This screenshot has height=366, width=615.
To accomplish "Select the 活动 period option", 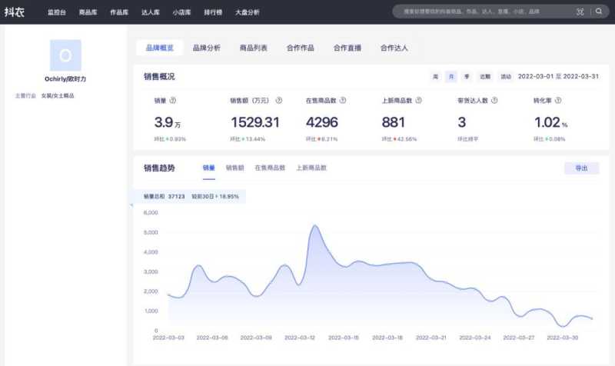I will pos(506,76).
